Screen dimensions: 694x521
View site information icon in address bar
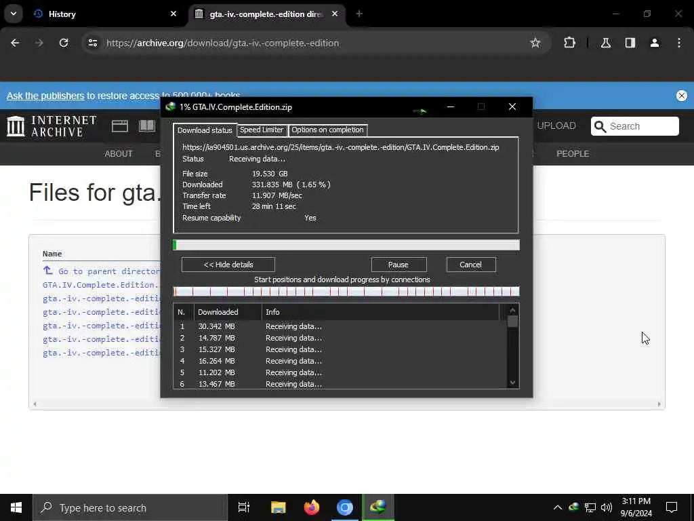point(92,43)
